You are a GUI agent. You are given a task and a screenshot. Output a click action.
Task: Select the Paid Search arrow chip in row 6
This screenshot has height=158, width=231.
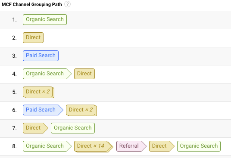click(43, 110)
